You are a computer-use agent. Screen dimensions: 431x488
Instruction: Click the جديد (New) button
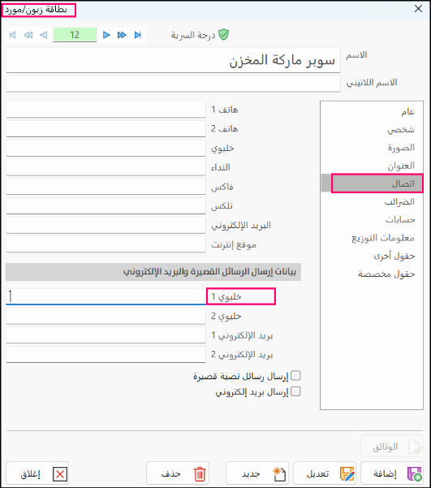coord(257,474)
